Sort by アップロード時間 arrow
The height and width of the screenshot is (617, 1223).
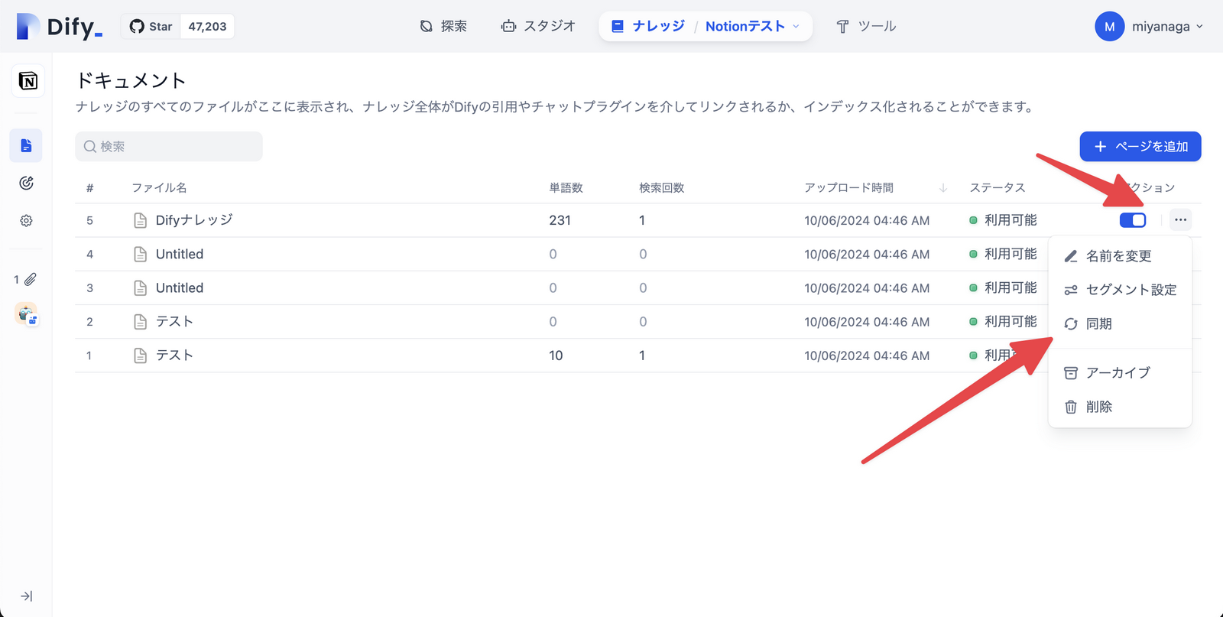[943, 187]
